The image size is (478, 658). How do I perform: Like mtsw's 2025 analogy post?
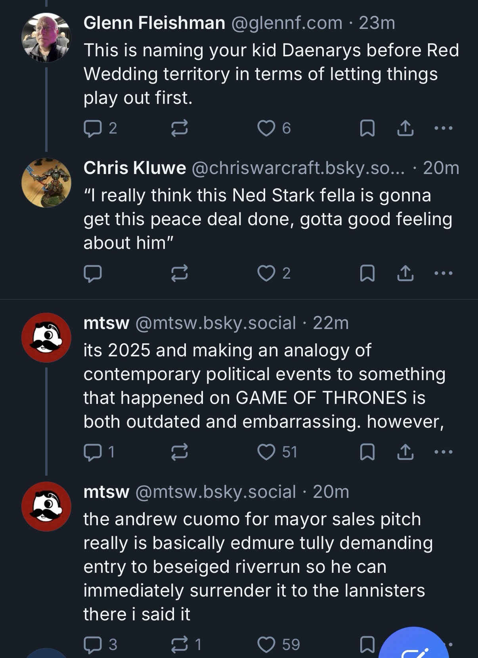click(x=266, y=452)
